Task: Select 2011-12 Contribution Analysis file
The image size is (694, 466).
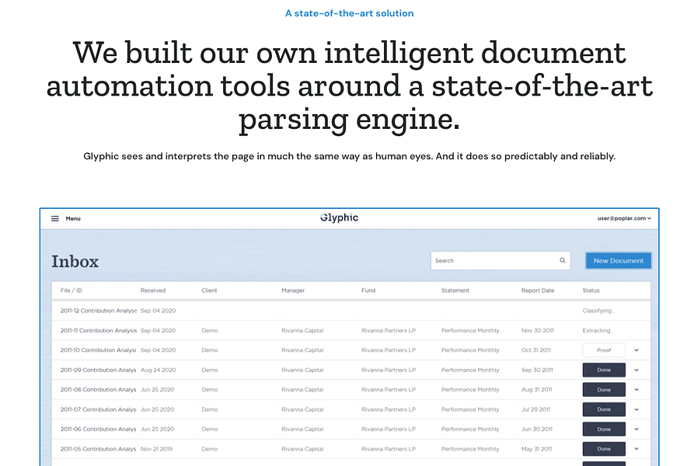Action: click(x=98, y=311)
